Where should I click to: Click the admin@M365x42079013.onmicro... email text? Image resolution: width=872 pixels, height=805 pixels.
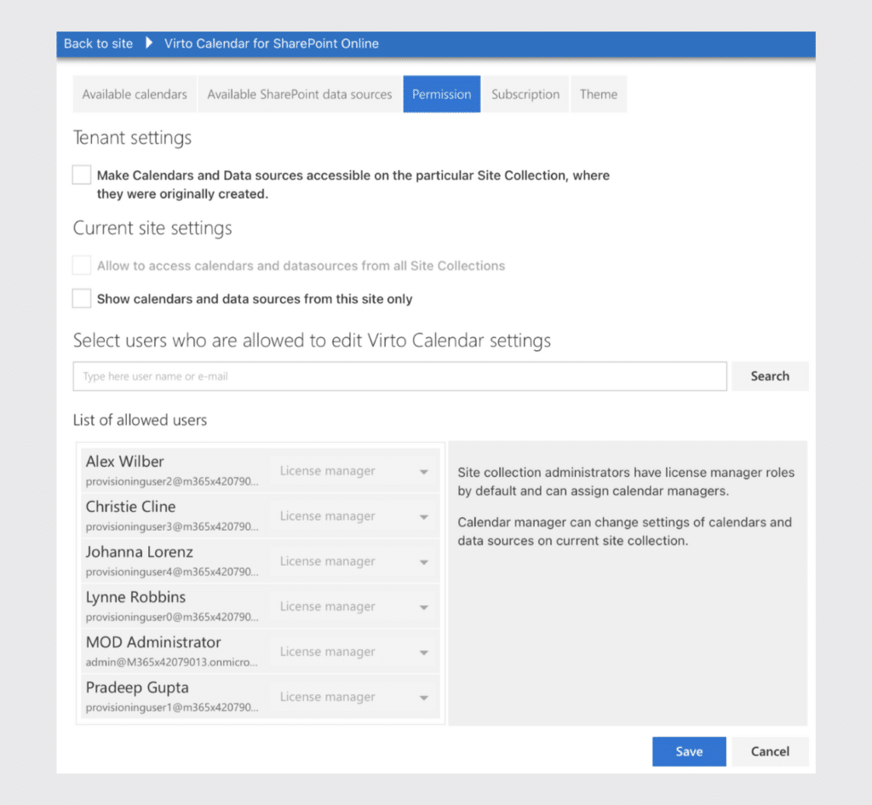172,662
